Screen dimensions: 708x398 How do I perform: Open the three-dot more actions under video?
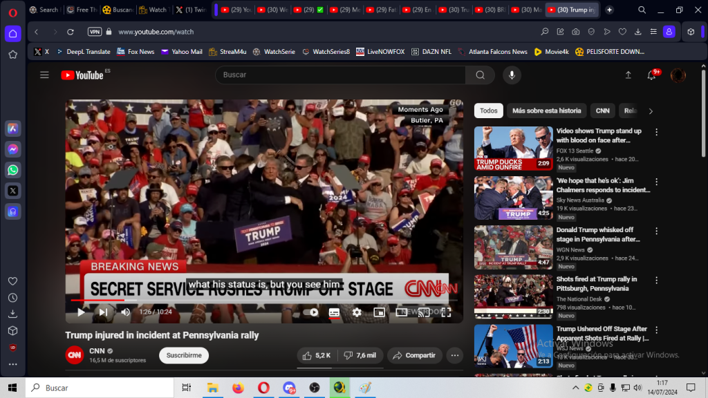coord(455,356)
